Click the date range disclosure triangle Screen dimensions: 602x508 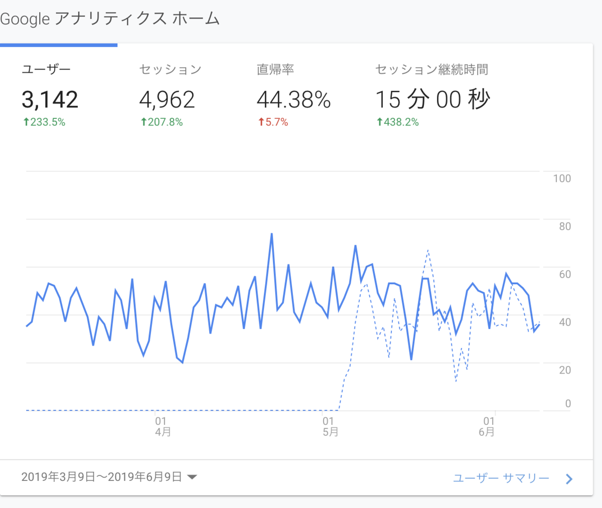pyautogui.click(x=193, y=477)
